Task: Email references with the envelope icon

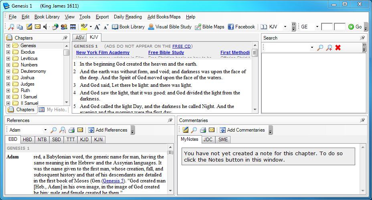Action: coord(80,130)
